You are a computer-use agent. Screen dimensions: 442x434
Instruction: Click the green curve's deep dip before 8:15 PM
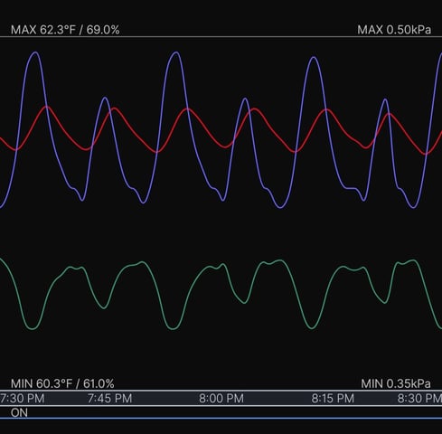pos(311,328)
